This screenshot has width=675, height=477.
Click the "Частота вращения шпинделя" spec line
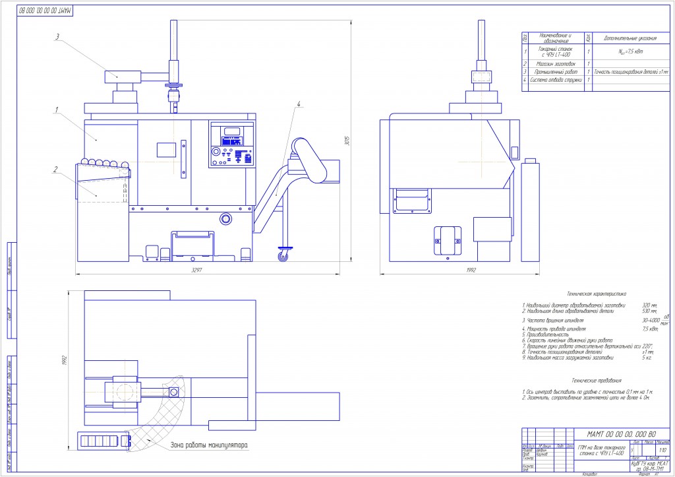pos(553,321)
